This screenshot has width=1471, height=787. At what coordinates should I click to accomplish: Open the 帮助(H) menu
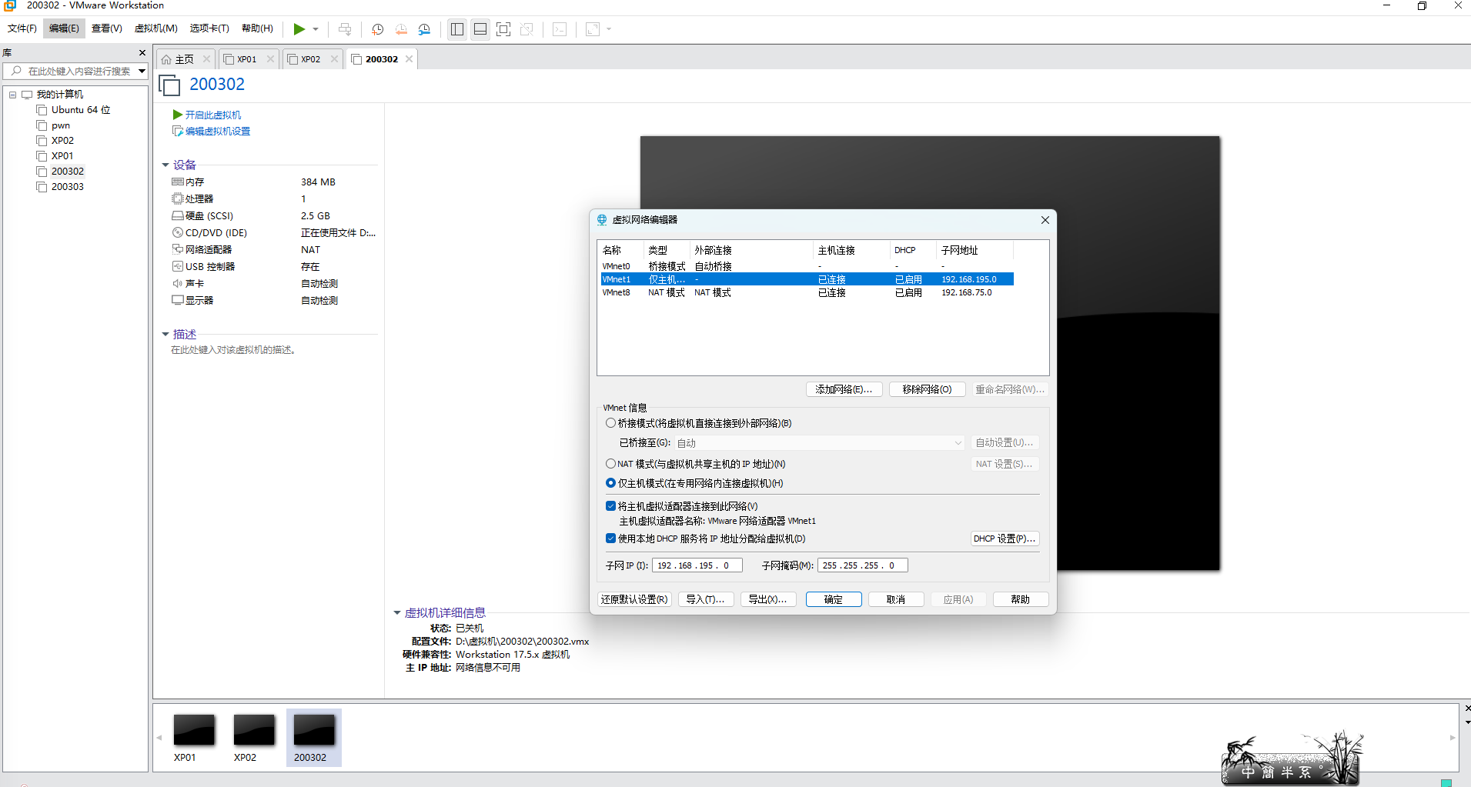[257, 28]
